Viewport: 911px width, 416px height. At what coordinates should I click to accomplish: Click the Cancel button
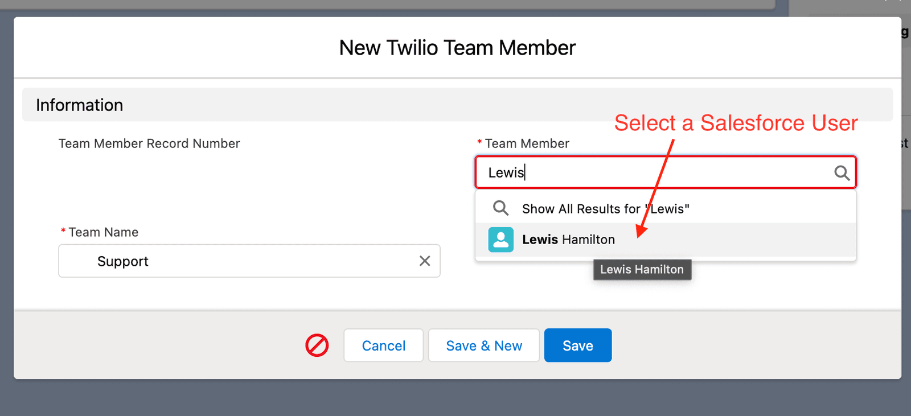383,345
